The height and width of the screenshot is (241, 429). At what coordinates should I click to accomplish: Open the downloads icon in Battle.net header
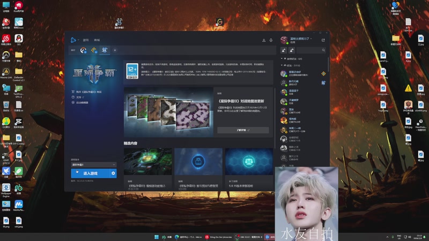[264, 40]
